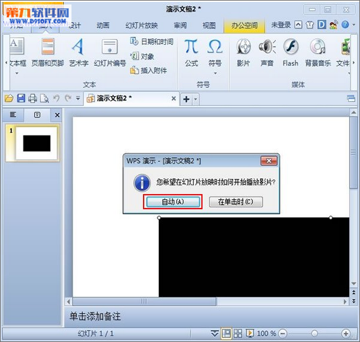Click Not Logged In (未登录)
360x342 pixels.
(281, 25)
